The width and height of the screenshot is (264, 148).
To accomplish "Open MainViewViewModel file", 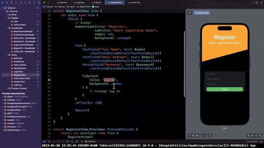I will tap(23, 31).
